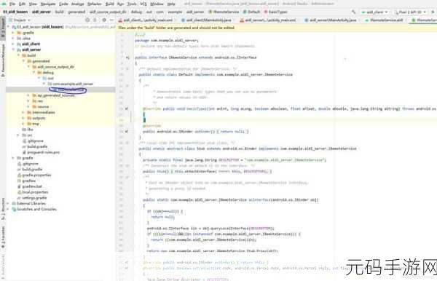Viewport: 437px width, 281px height.
Task: Hide the Project panel with minus icon
Action: click(x=111, y=20)
